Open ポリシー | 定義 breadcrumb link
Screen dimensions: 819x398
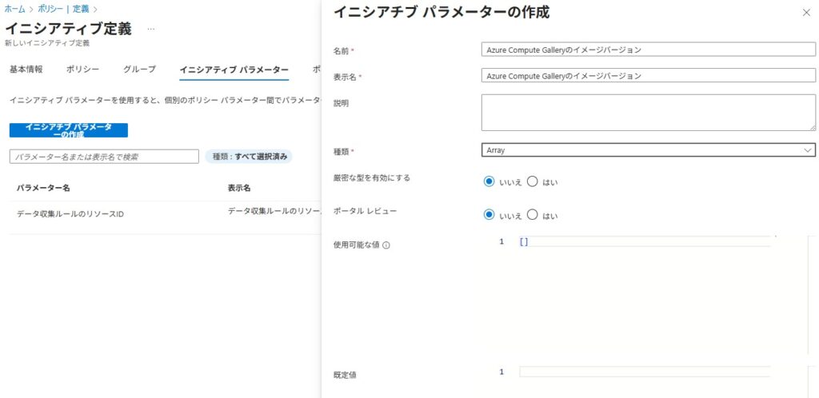(64, 8)
